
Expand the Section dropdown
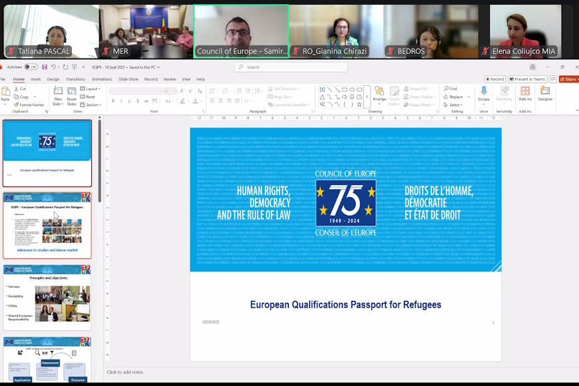pos(91,105)
